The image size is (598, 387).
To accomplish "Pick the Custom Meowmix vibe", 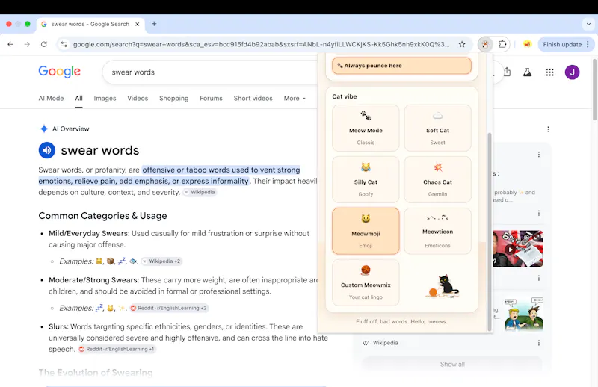I will (x=366, y=282).
